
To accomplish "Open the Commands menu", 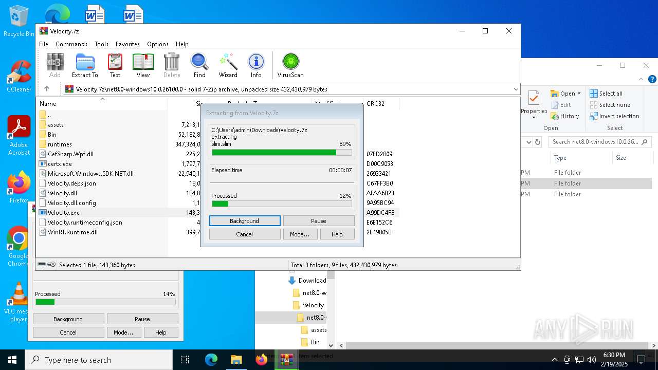I will tap(71, 44).
